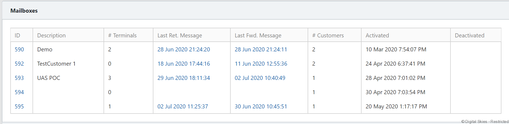Screen dimensions: 509x124
Task: Open forwarded message 30 Jun 2020 10:45:51
Action: point(261,107)
